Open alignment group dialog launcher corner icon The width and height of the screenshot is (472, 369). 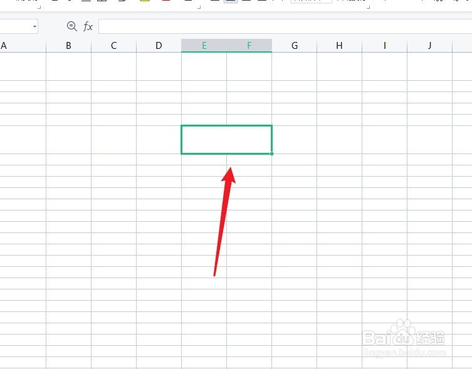click(x=368, y=7)
